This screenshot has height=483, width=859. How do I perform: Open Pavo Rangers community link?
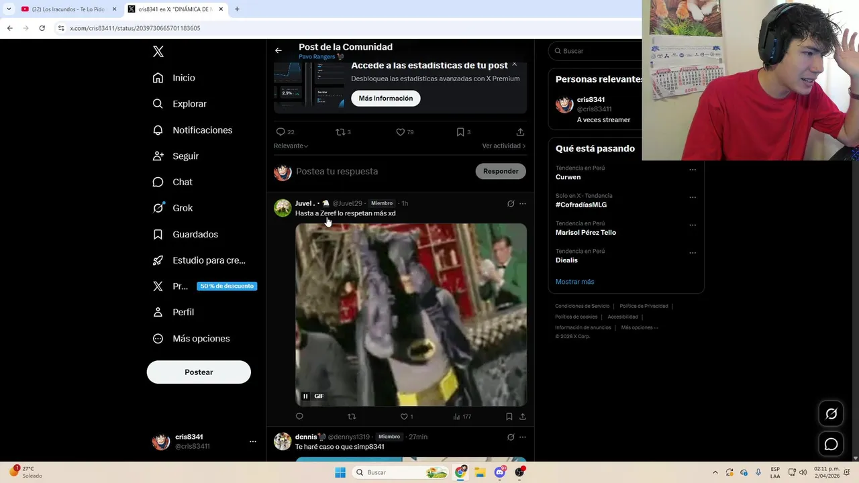[321, 57]
